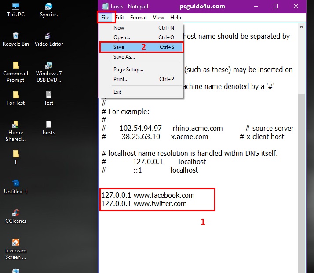Open the CCleaner desktop shortcut
The height and width of the screenshot is (273, 314).
click(x=16, y=214)
